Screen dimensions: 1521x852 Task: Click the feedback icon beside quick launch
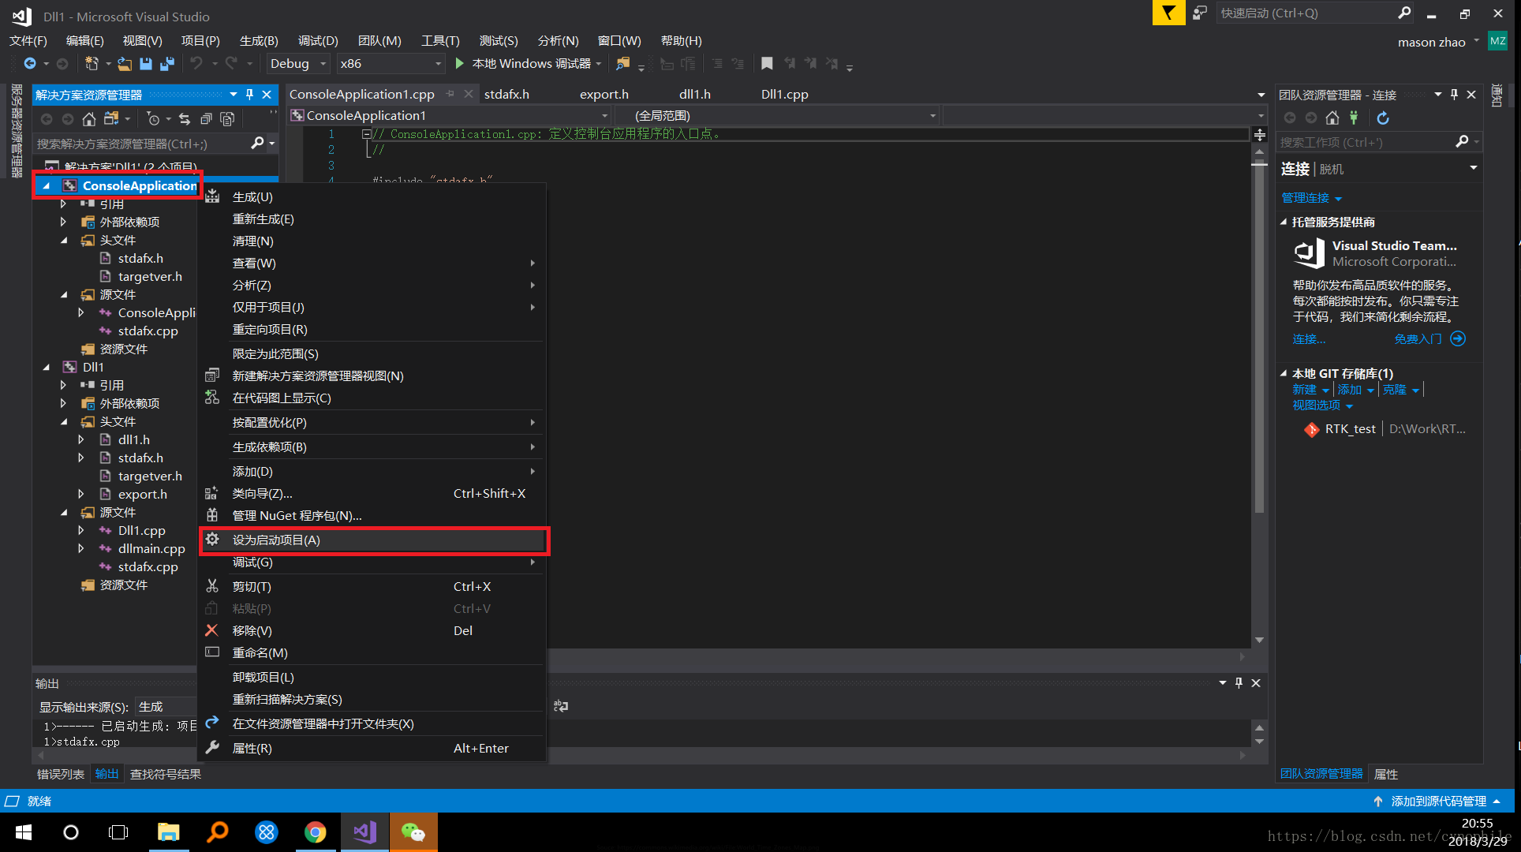(x=1200, y=13)
